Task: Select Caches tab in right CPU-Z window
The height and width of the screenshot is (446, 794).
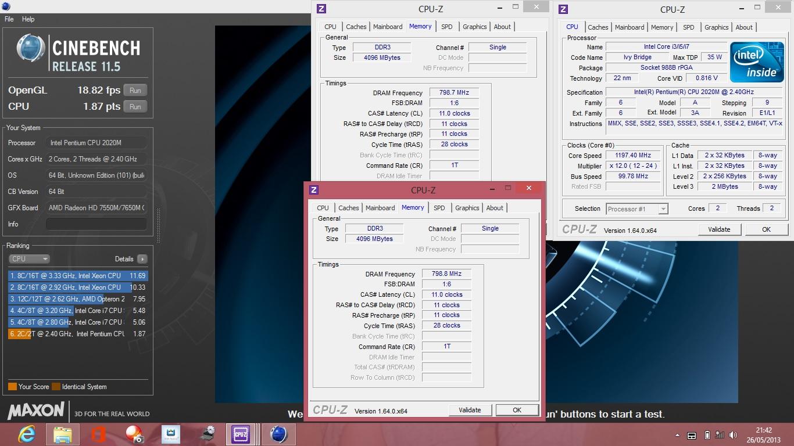Action: 598,27
